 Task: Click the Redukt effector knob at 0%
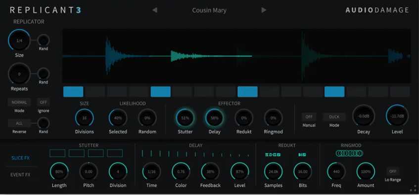coord(244,118)
